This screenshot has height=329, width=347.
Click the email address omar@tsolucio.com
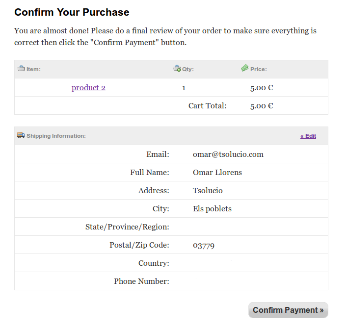point(228,154)
